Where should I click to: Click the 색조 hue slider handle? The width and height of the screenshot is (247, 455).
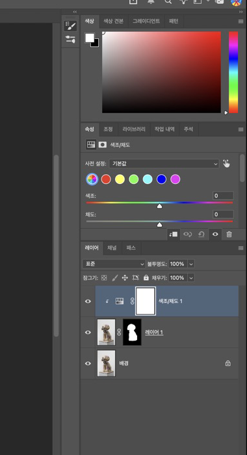point(159,206)
